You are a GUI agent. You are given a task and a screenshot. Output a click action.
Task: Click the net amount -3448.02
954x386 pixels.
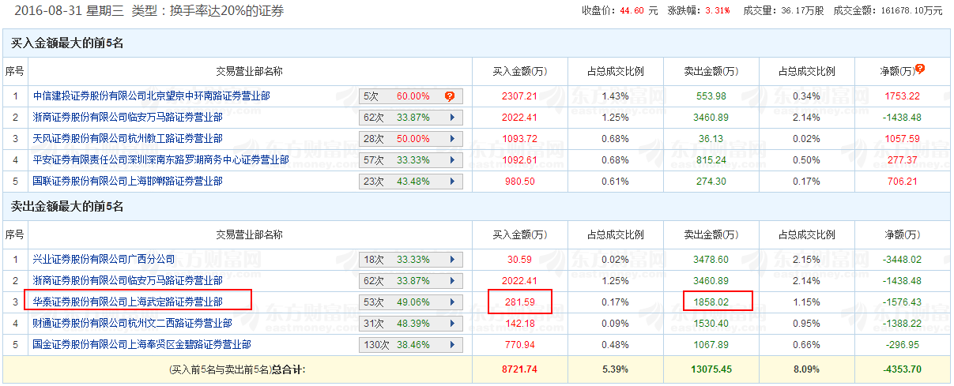(x=903, y=259)
